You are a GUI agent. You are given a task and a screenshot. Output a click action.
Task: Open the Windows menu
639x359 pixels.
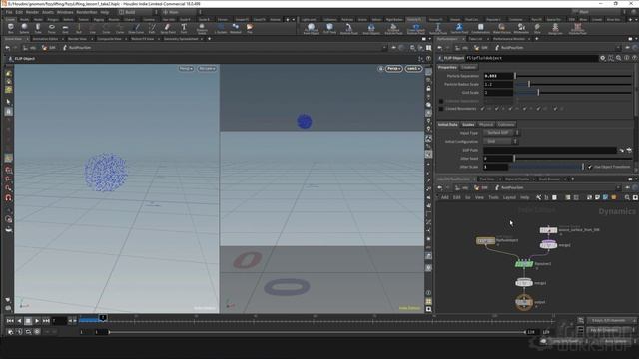point(65,12)
